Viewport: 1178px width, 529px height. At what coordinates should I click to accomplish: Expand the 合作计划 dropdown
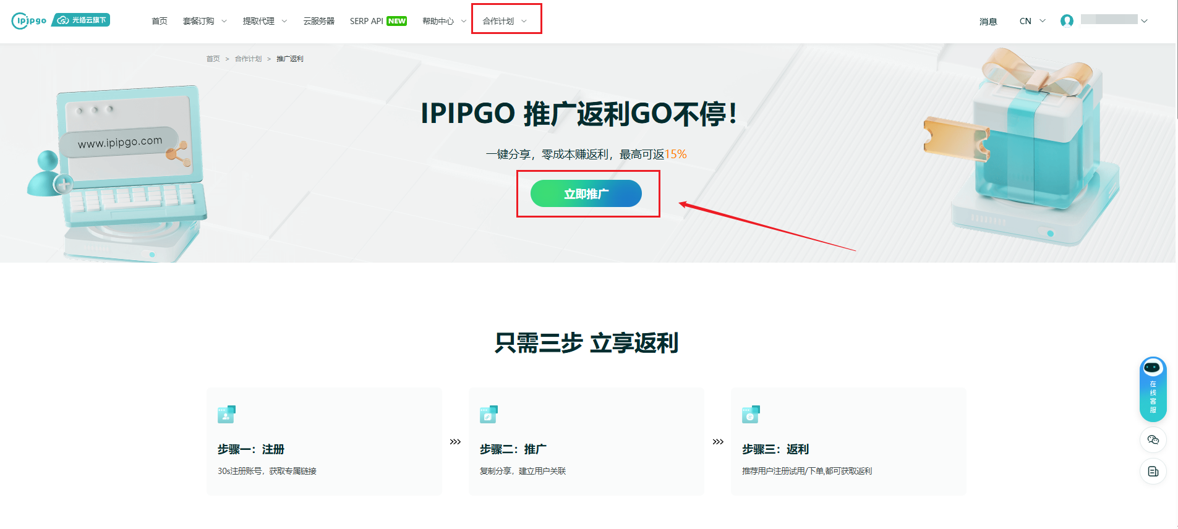pyautogui.click(x=505, y=21)
